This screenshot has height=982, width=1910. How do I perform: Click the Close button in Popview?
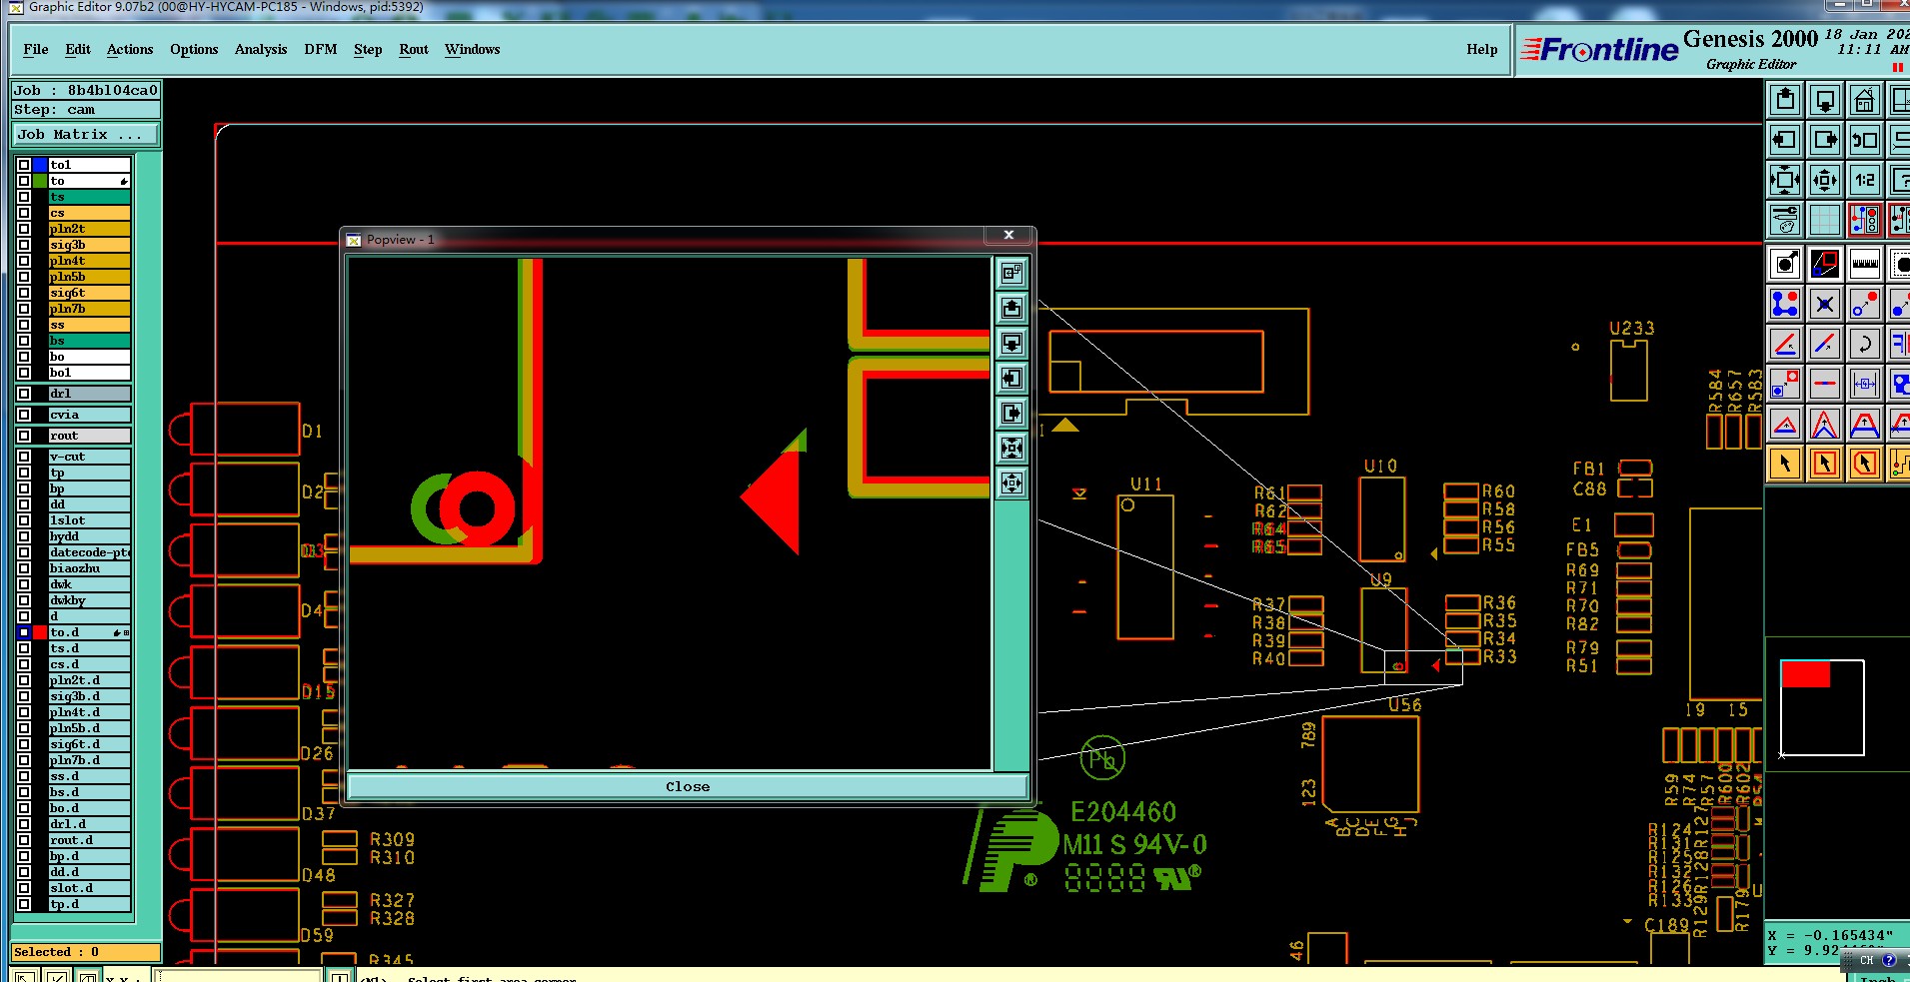[688, 787]
